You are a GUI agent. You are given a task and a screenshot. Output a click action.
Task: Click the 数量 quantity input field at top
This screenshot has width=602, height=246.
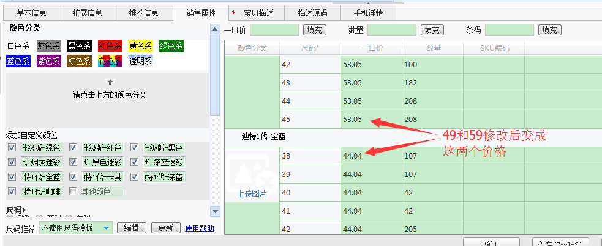(392, 30)
